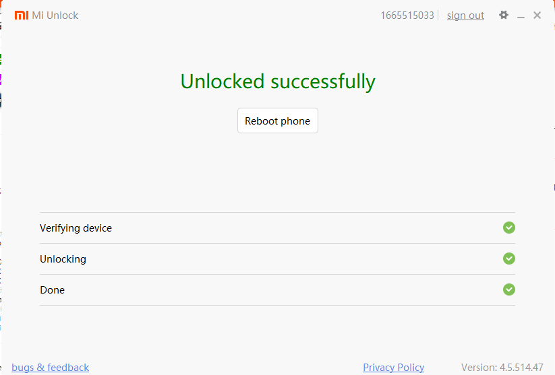The image size is (555, 375).
Task: Open the Privacy Policy link
Action: [393, 368]
